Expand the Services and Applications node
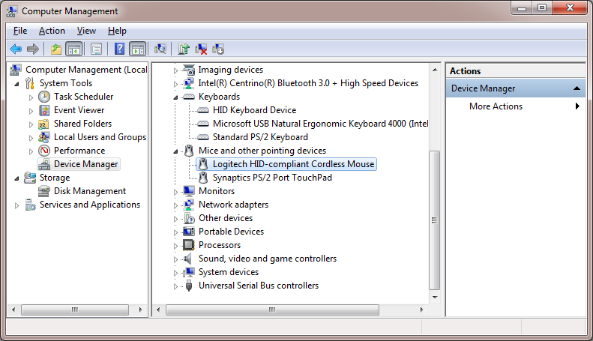This screenshot has width=593, height=341. (x=16, y=205)
